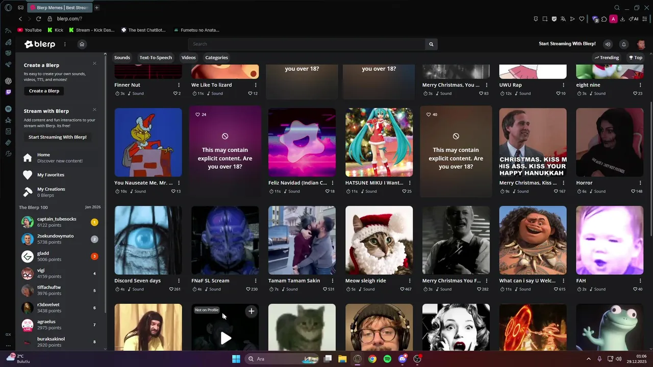Open Windows Start menu

coord(236,359)
